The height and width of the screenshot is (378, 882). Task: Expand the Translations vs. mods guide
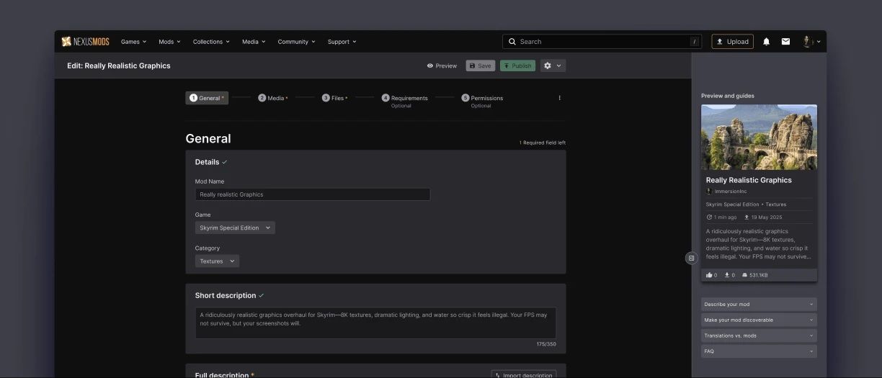click(x=759, y=336)
